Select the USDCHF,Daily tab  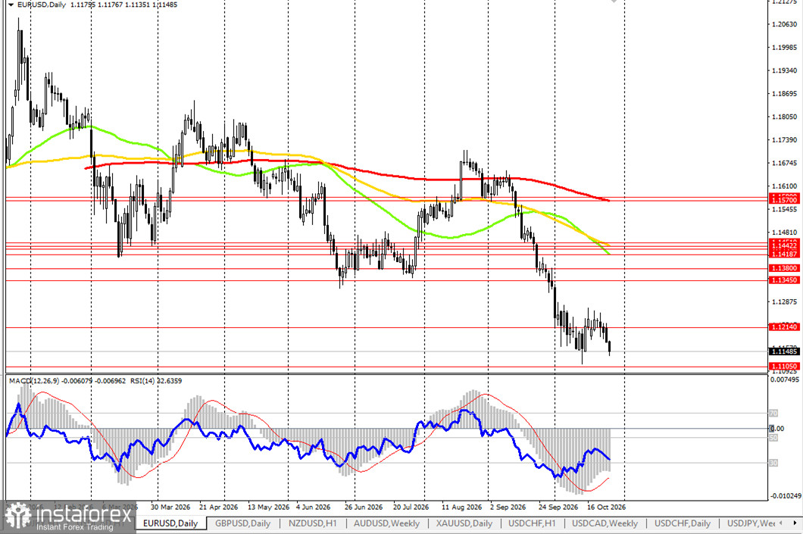pyautogui.click(x=683, y=523)
